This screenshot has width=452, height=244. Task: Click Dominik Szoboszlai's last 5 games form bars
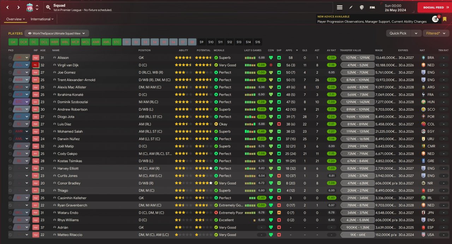pos(250,102)
